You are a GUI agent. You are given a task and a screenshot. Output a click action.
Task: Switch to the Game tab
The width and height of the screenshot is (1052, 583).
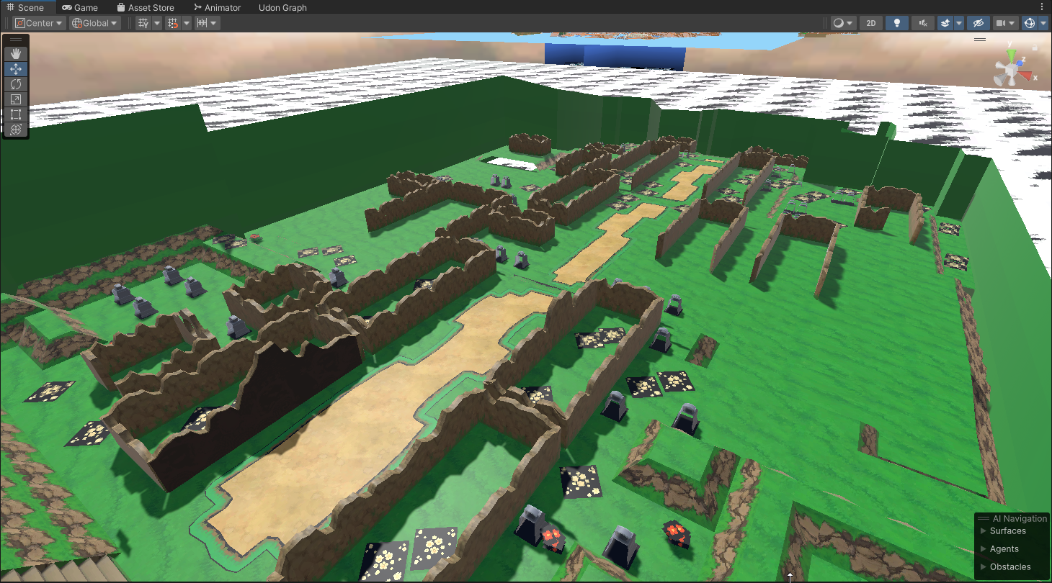tap(79, 8)
